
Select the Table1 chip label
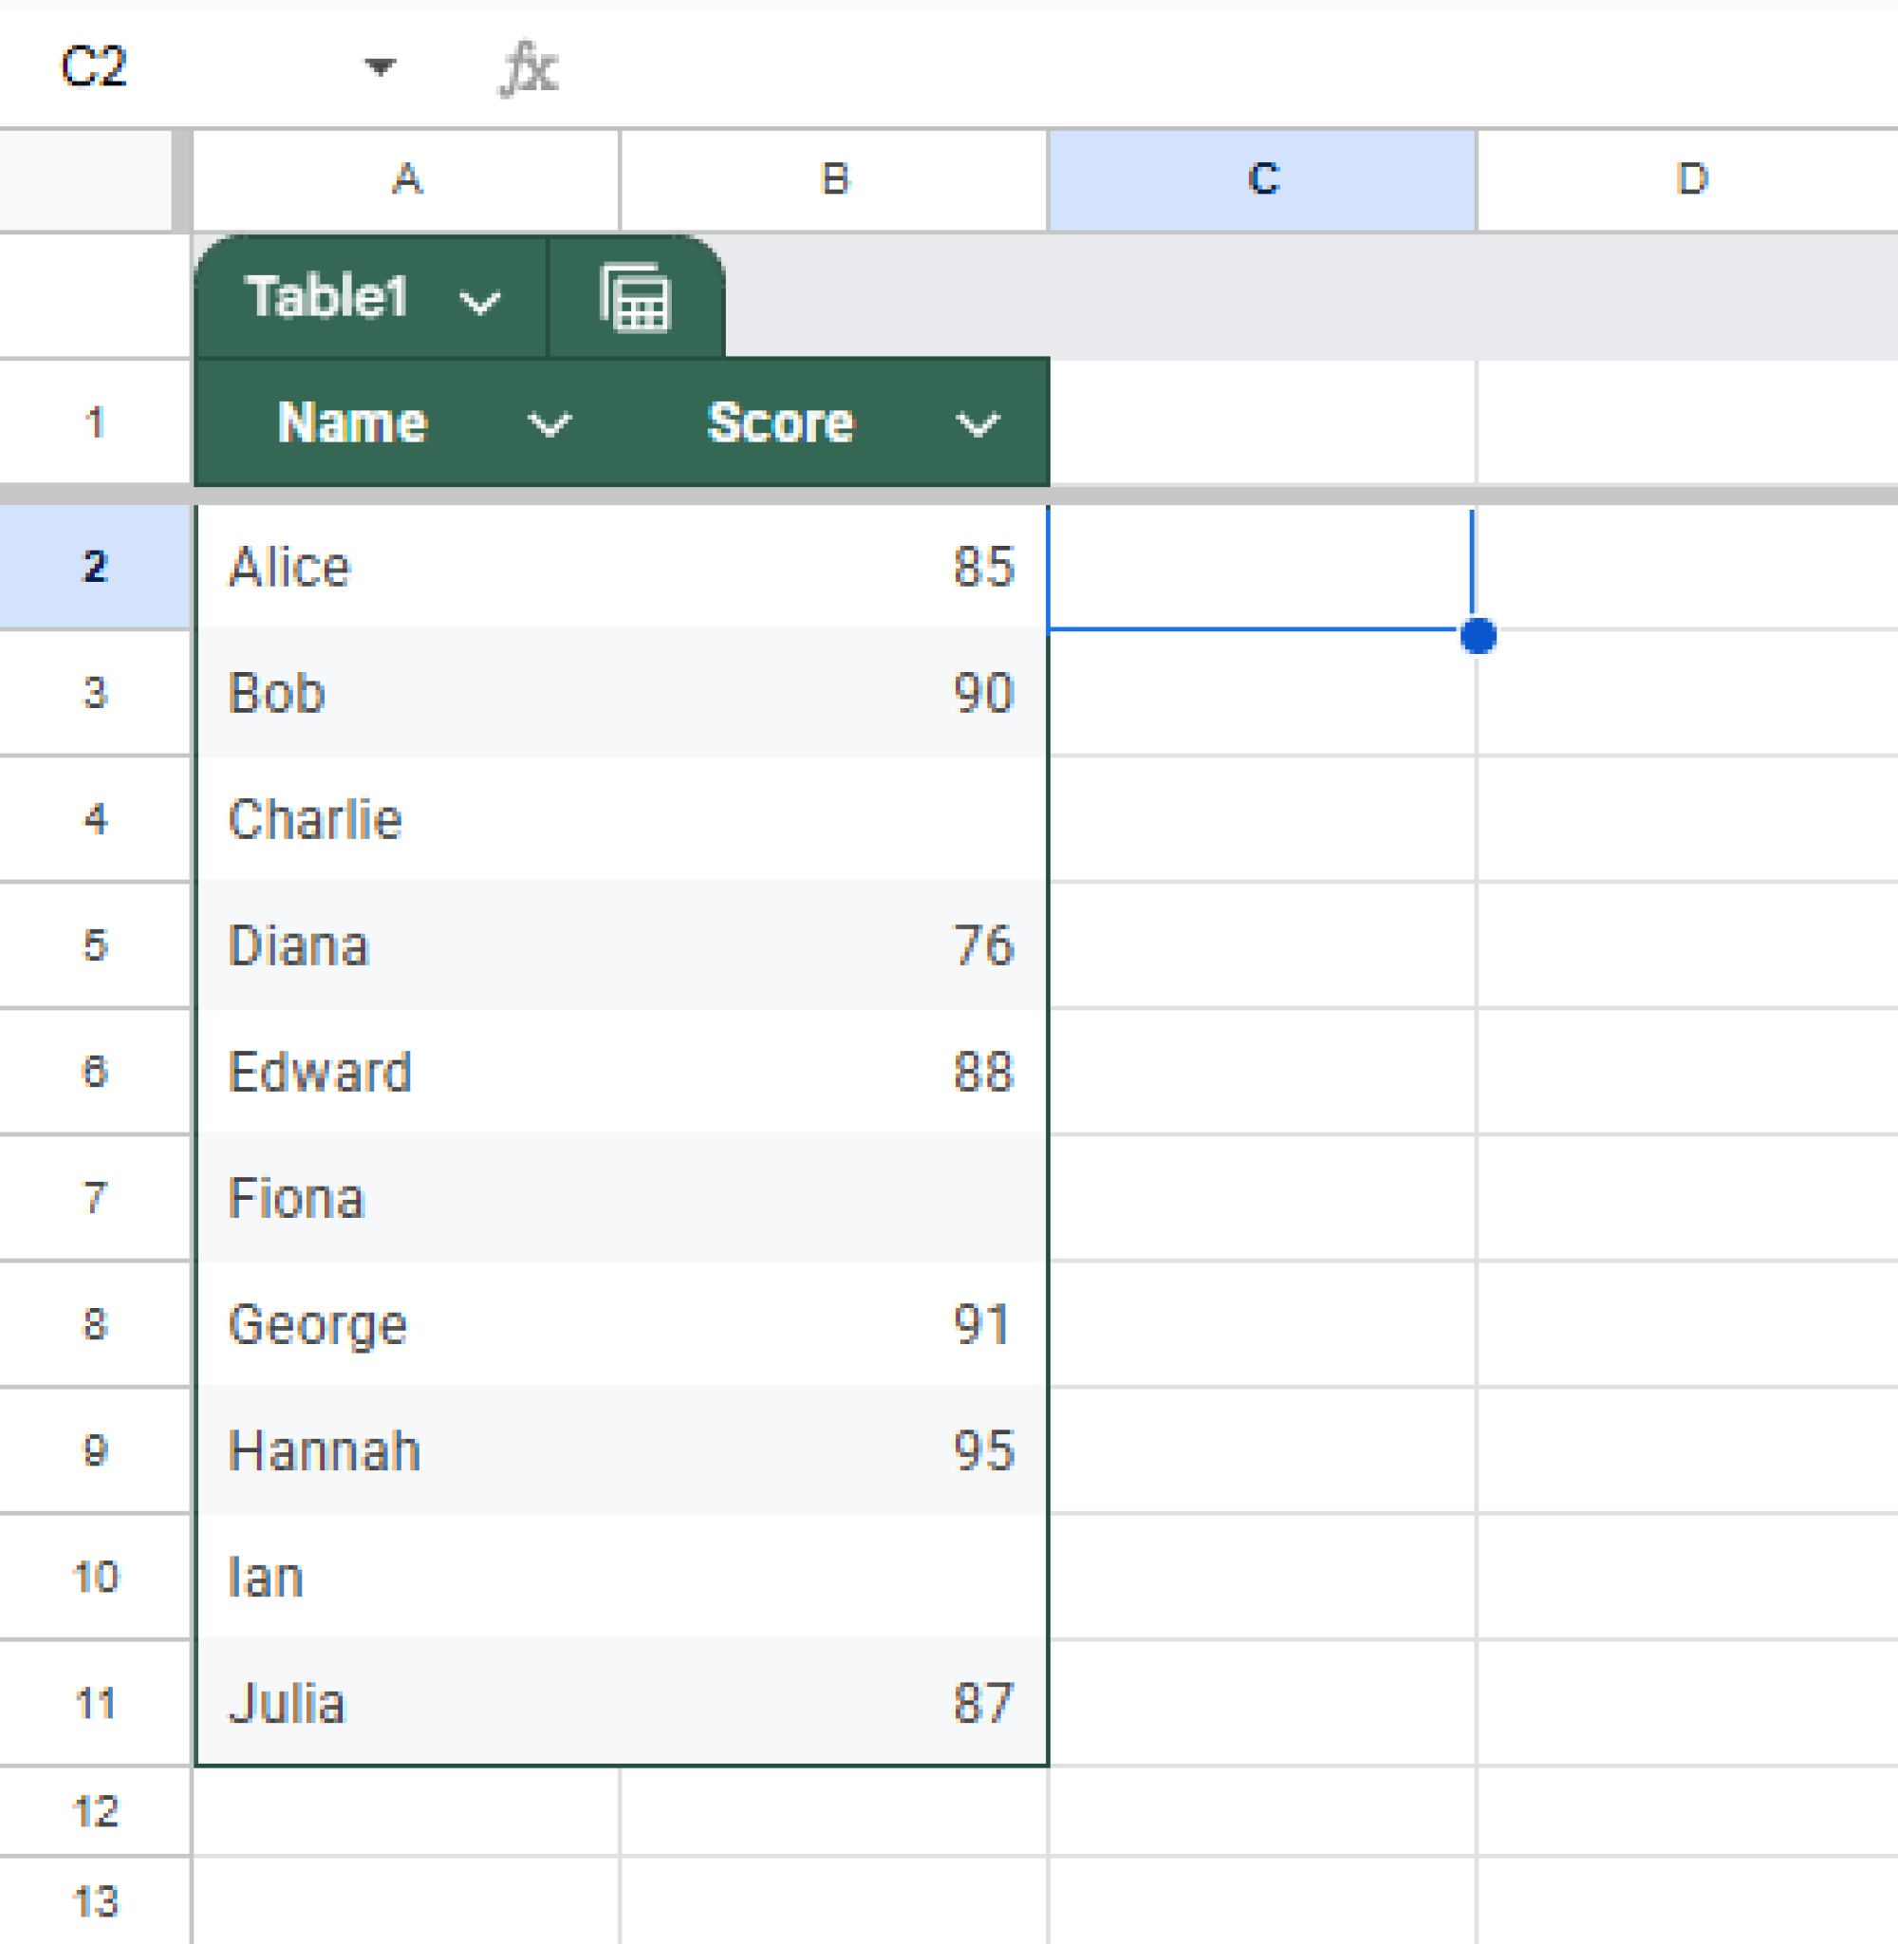click(x=329, y=294)
